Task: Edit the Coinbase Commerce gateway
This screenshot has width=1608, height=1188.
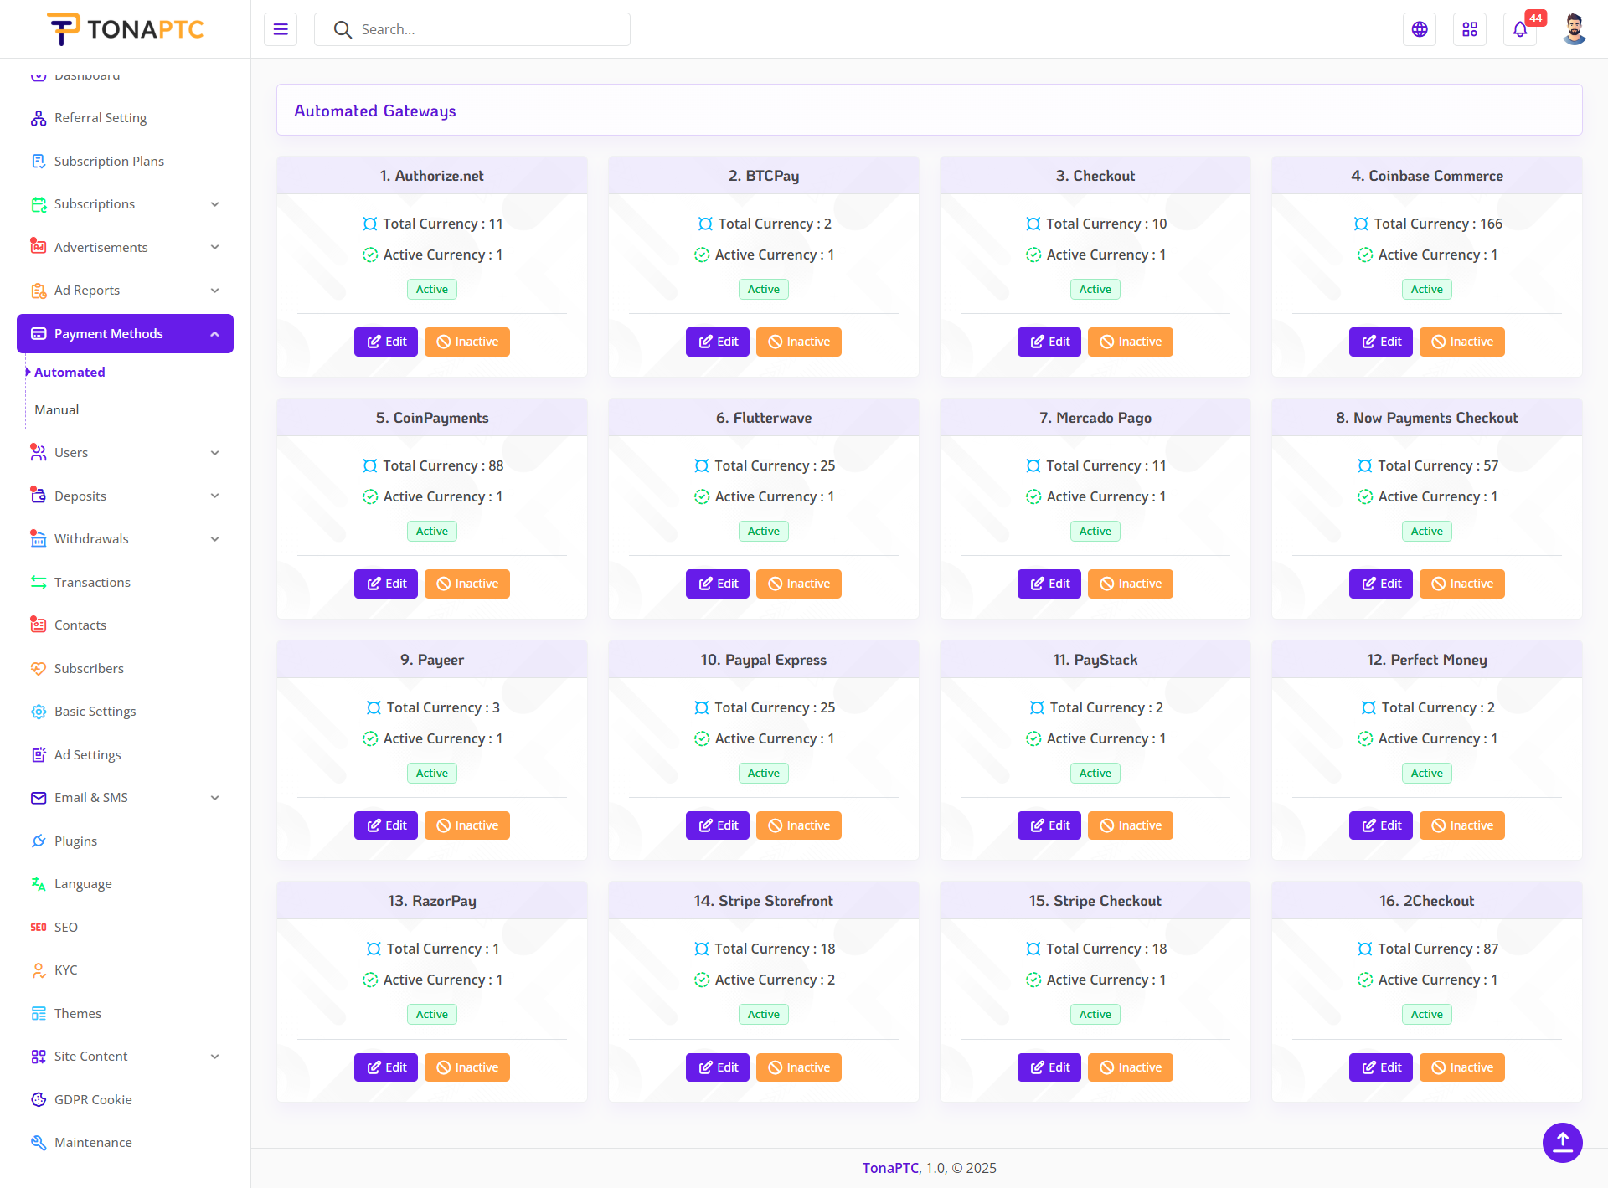Action: coord(1381,342)
